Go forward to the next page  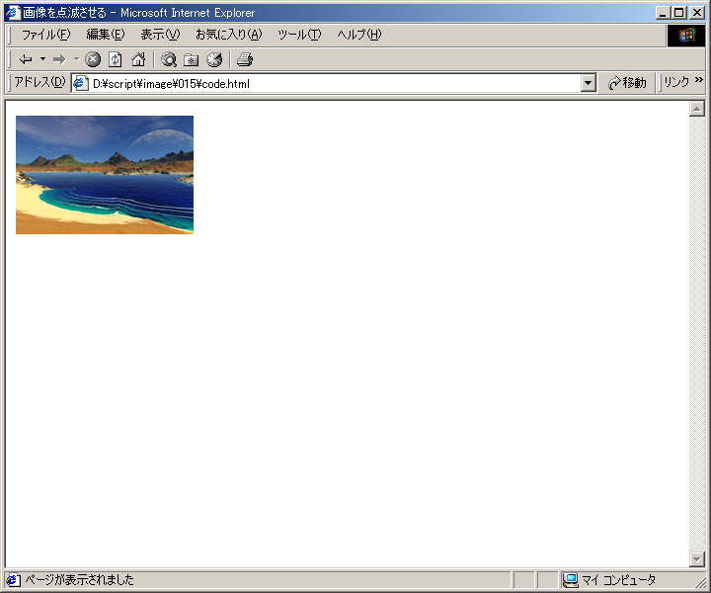pyautogui.click(x=59, y=59)
